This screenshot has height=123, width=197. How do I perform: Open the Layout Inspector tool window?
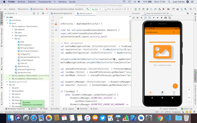tap(168, 109)
